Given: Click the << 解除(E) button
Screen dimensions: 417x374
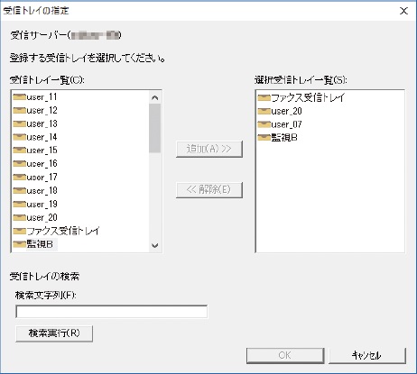Looking at the screenshot, I should click(x=209, y=189).
